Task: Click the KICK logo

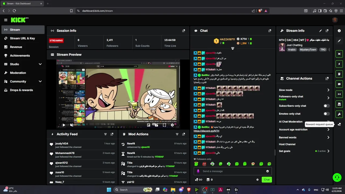Action: (x=20, y=20)
